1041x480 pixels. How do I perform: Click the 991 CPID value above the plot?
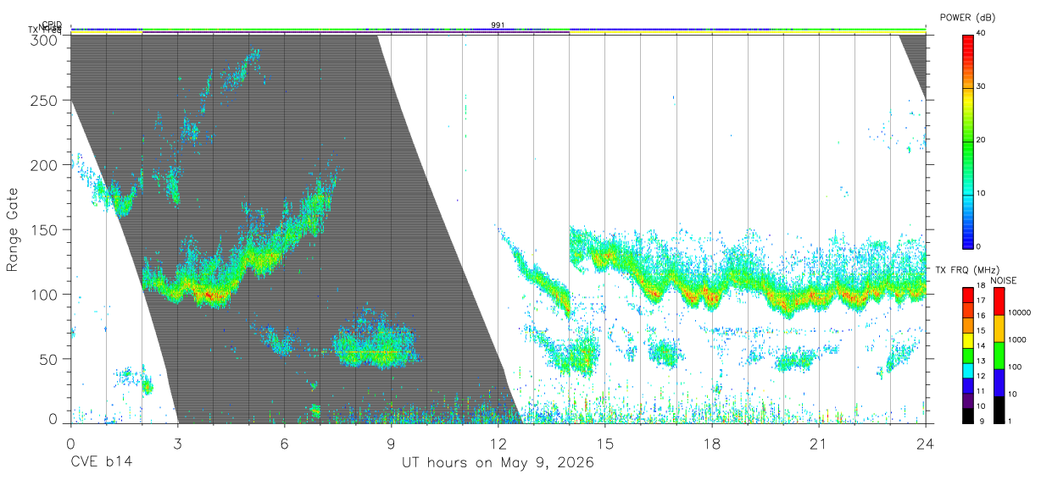tap(498, 25)
